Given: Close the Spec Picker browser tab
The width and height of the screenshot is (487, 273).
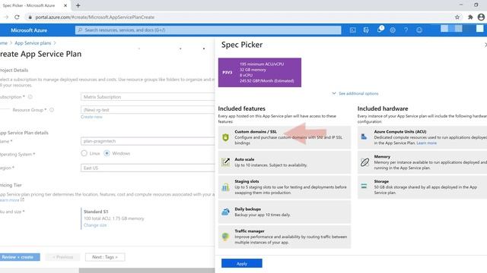Looking at the screenshot, I should coord(65,5).
